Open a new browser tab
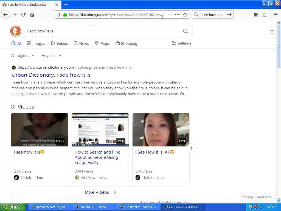 [66, 4]
